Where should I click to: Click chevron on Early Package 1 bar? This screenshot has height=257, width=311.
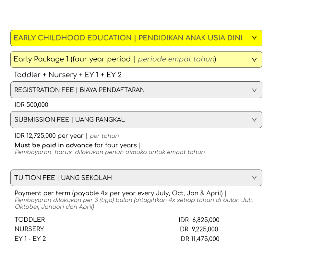click(x=254, y=60)
